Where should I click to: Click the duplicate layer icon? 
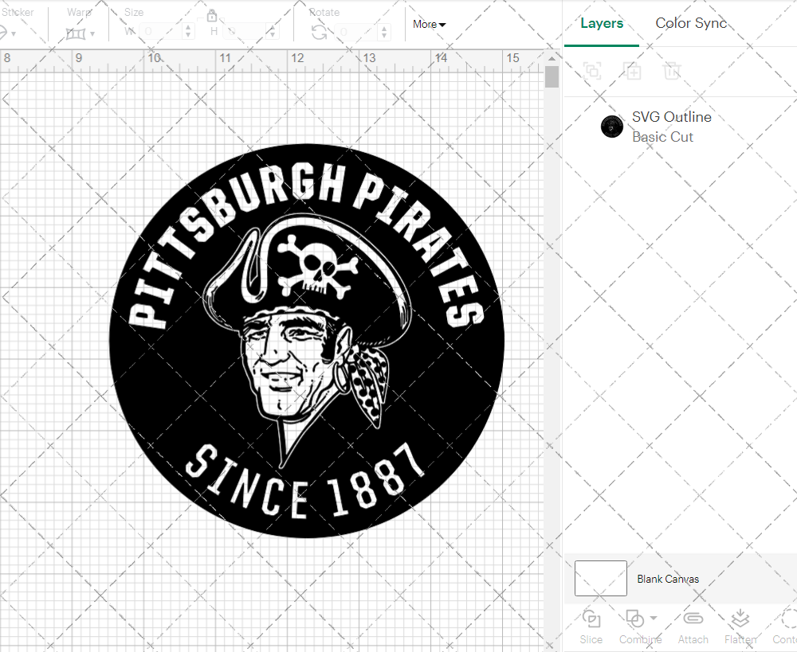tap(633, 71)
